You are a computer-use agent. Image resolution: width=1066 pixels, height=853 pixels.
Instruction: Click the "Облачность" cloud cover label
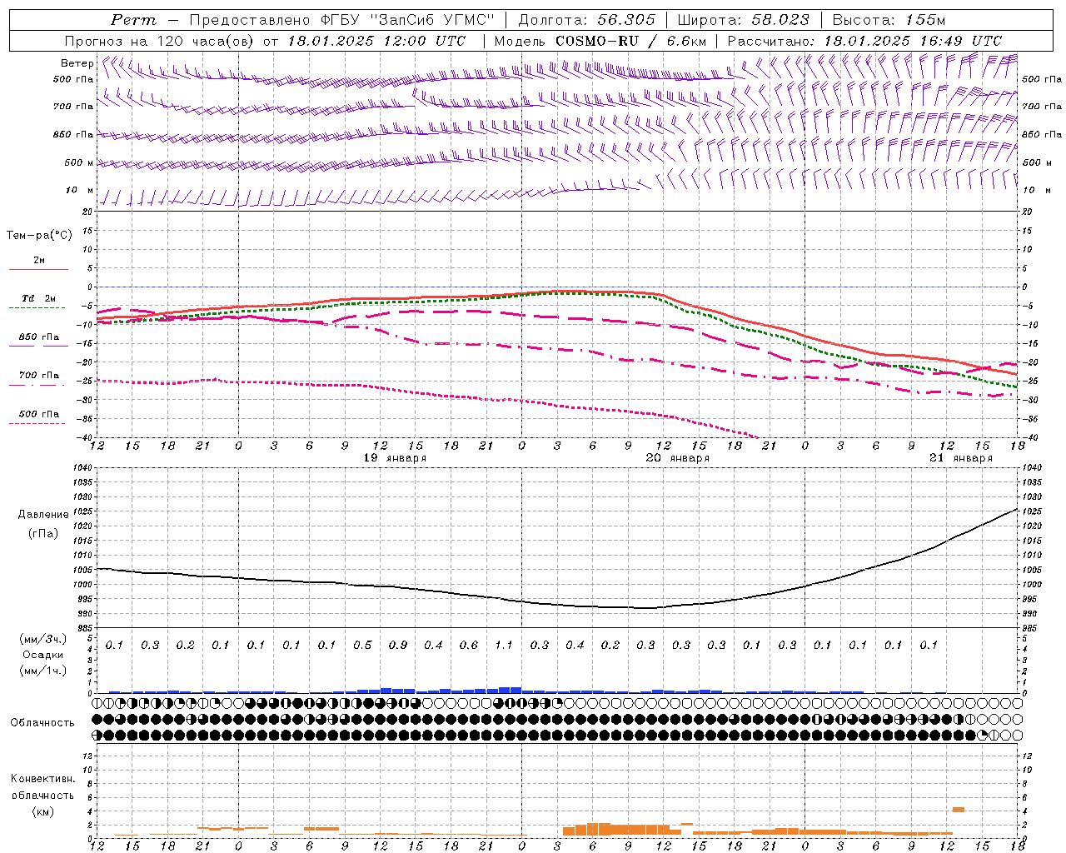point(42,722)
